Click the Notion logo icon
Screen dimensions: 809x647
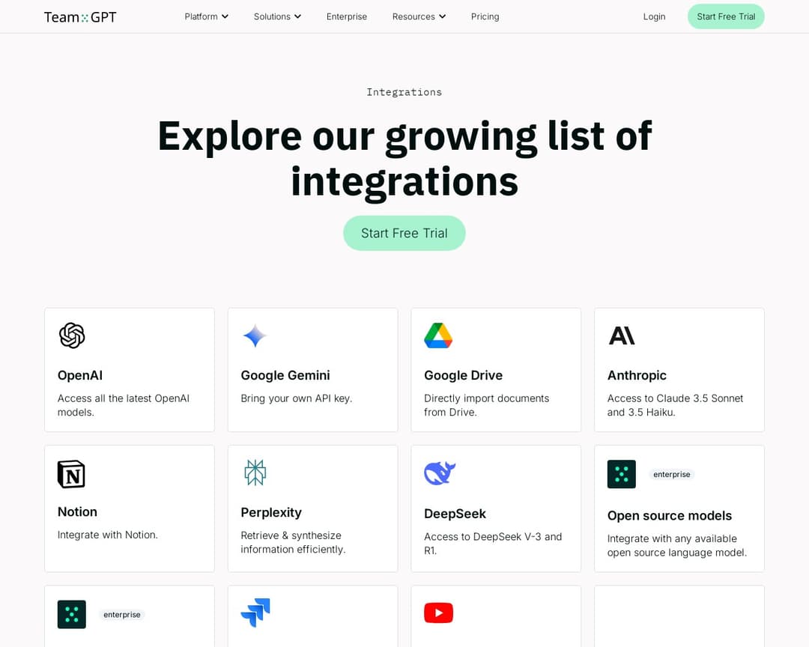71,474
